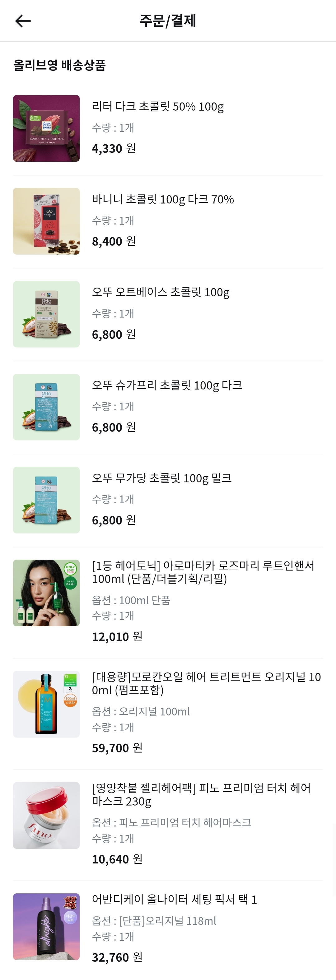The width and height of the screenshot is (336, 980).
Task: Tap the 오뚜 무가당 초콜릿 100g 밀크 title
Action: [x=162, y=478]
